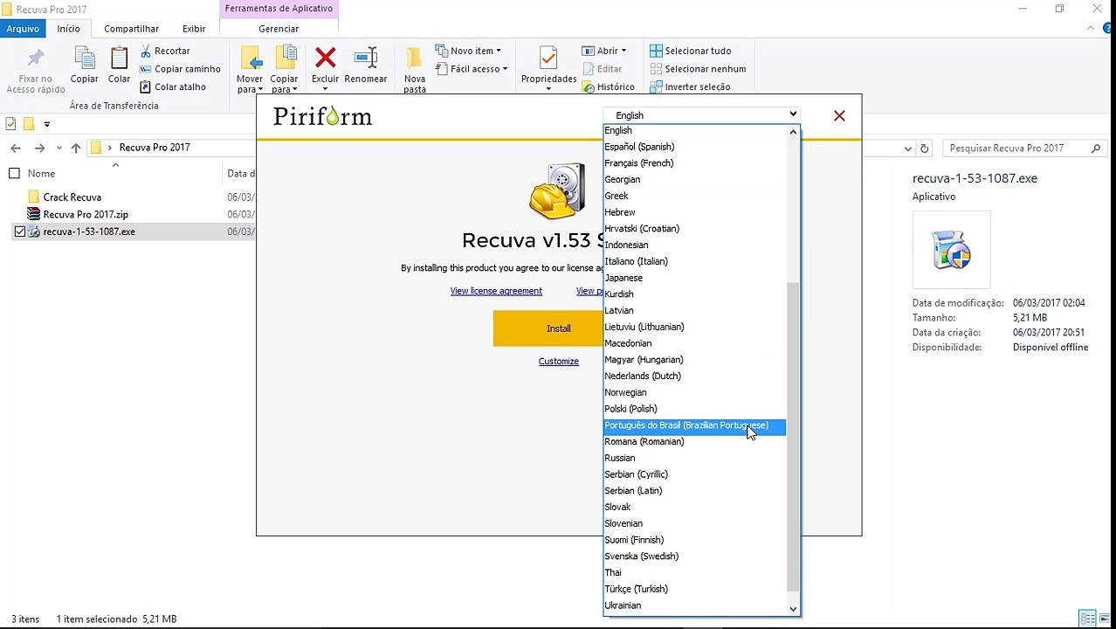The image size is (1116, 629).
Task: Switch to details view icon in status bar
Action: point(1087,619)
